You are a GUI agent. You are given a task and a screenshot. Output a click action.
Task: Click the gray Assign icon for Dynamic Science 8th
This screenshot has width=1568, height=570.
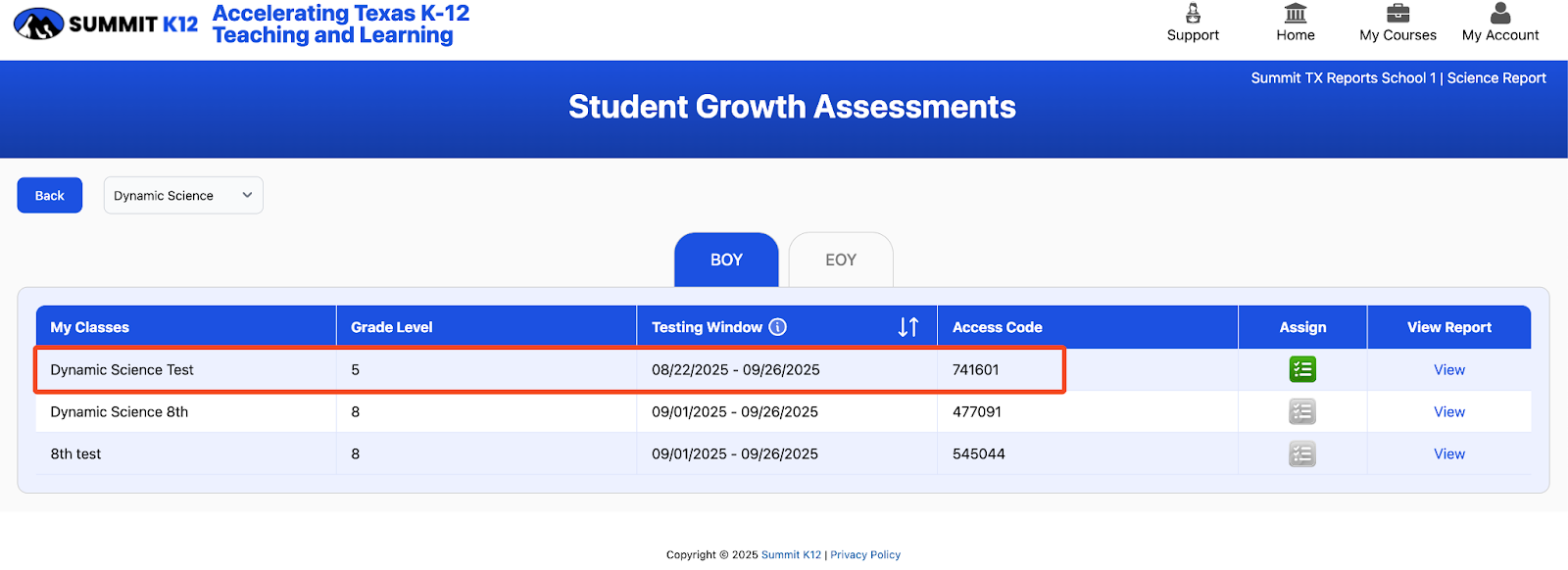coord(1302,411)
